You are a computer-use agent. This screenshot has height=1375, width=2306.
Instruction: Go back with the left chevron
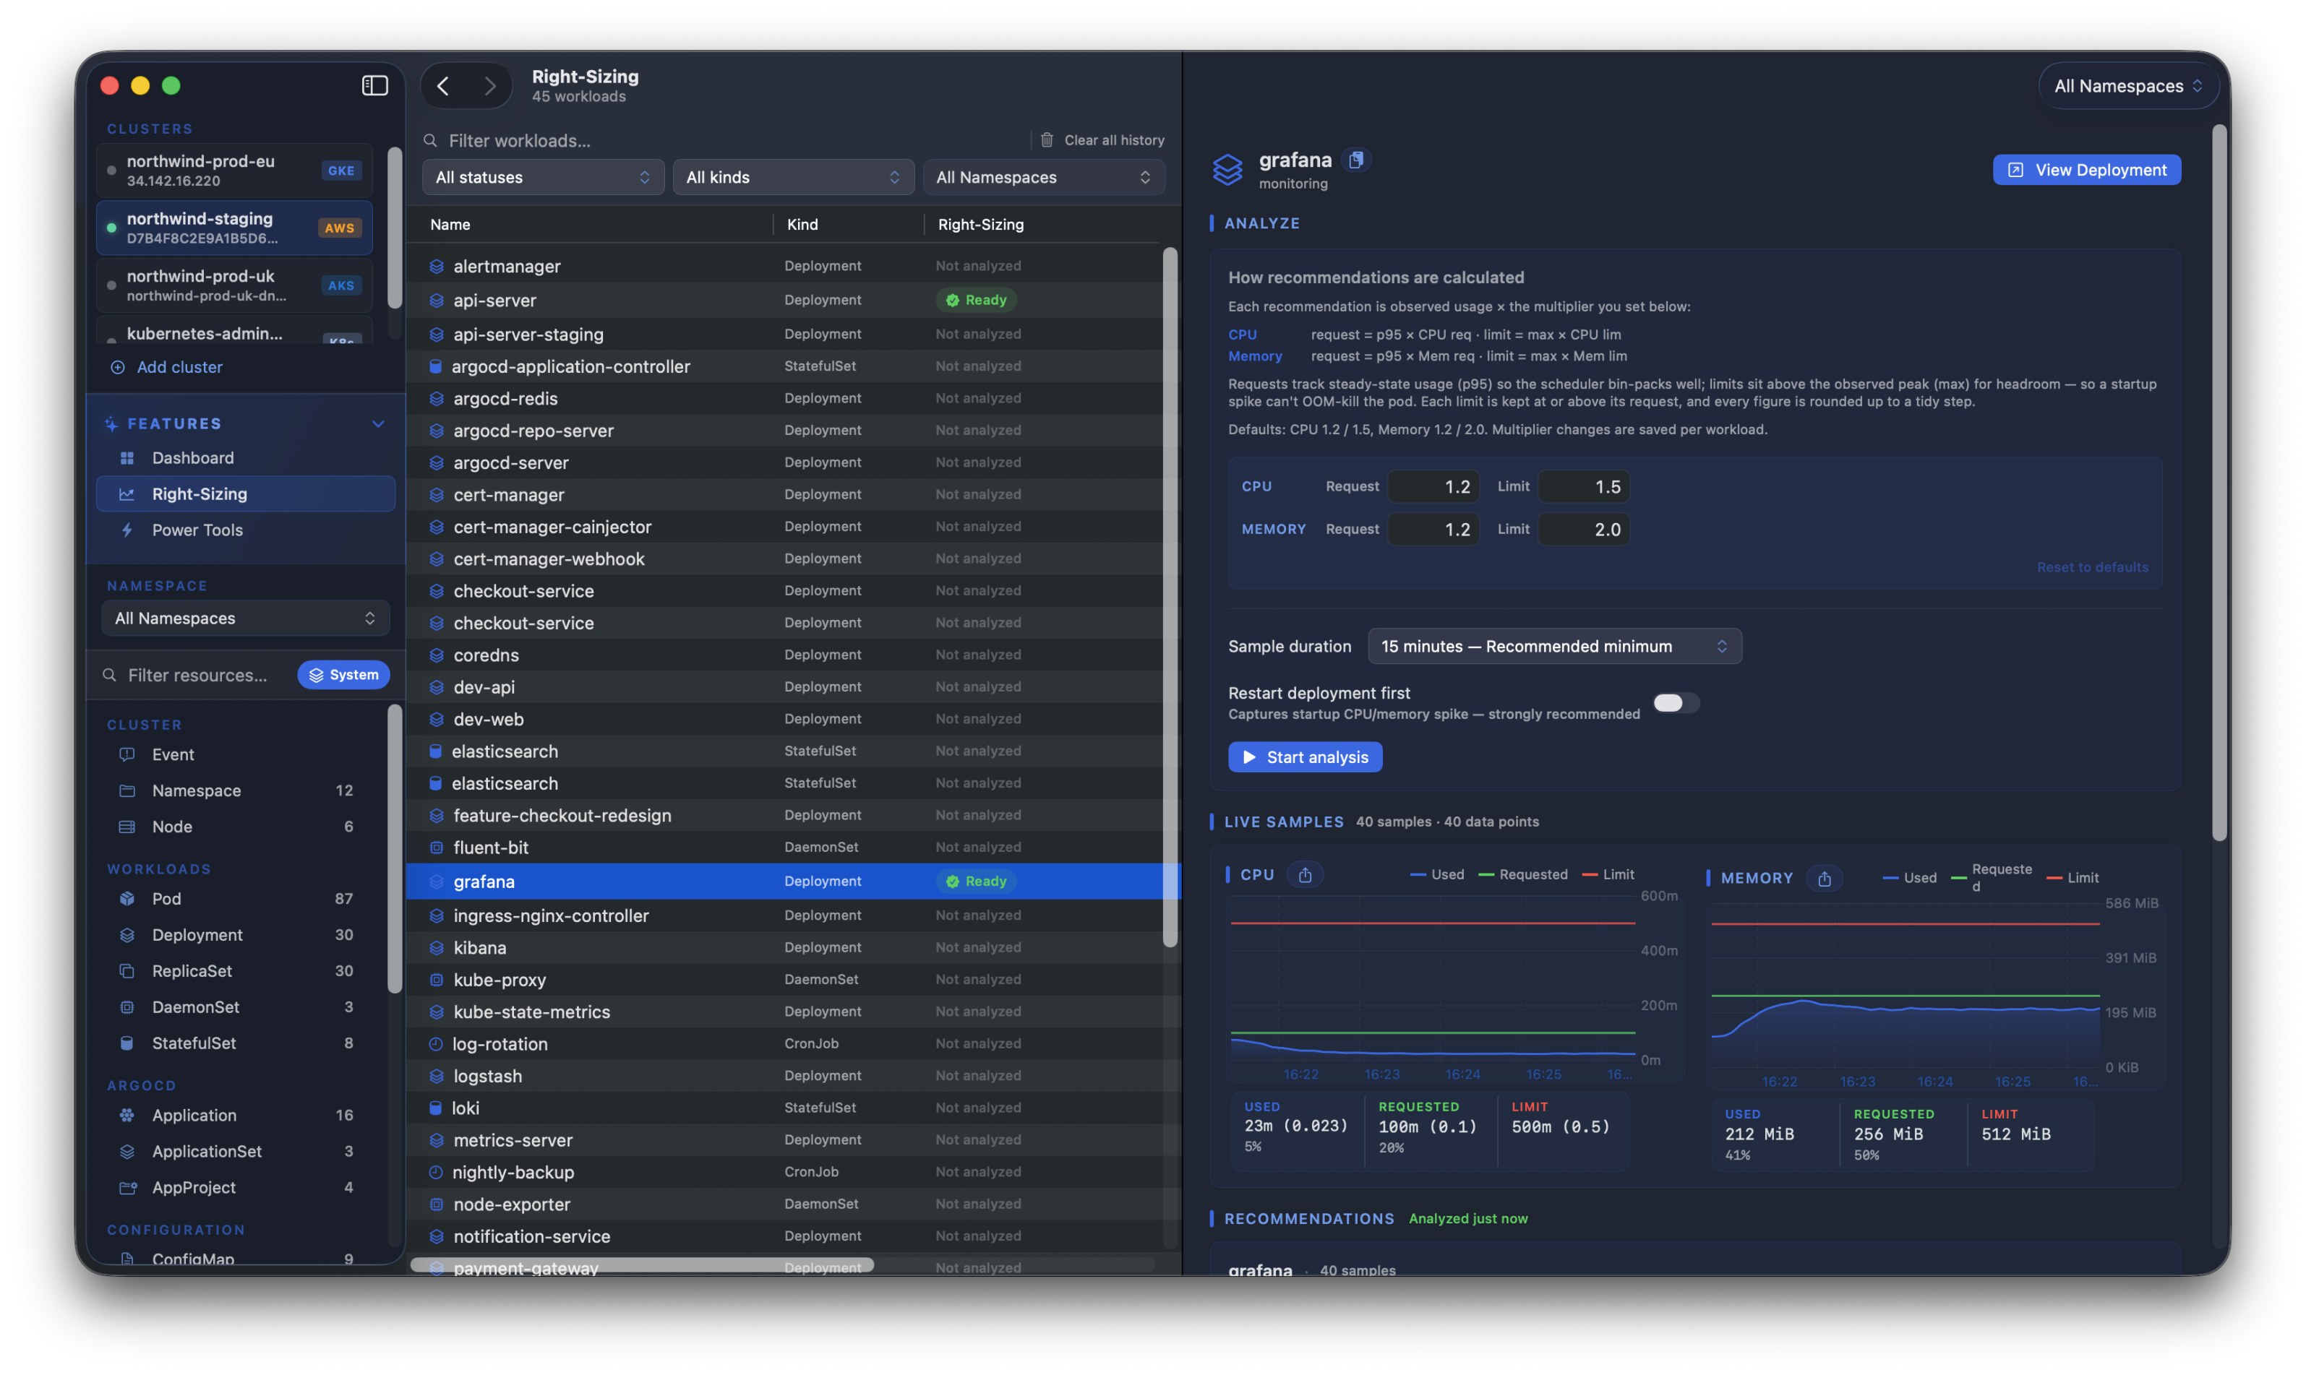[x=443, y=86]
